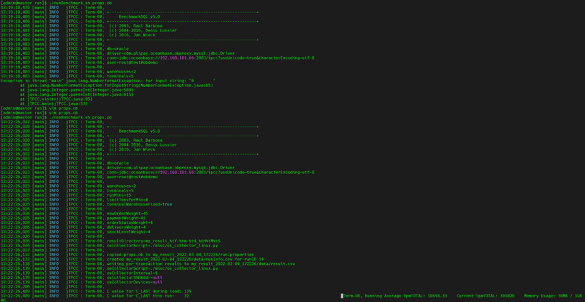Image resolution: width=585 pixels, height=302 pixels.
Task: Click the 17:22:26,020 "(c) 2003, Raul Barbosa" line
Action: (x=83, y=140)
